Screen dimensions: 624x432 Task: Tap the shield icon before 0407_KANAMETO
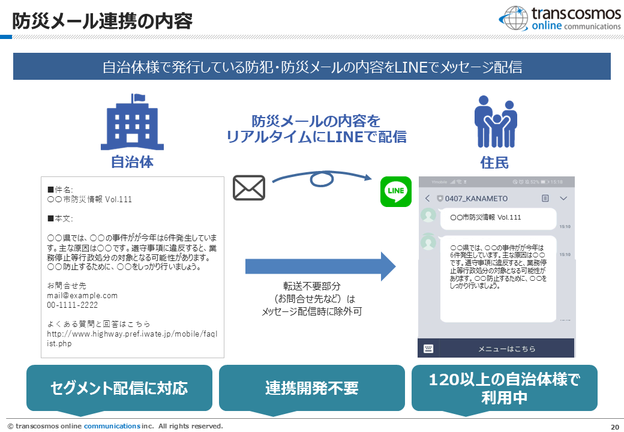click(x=440, y=199)
